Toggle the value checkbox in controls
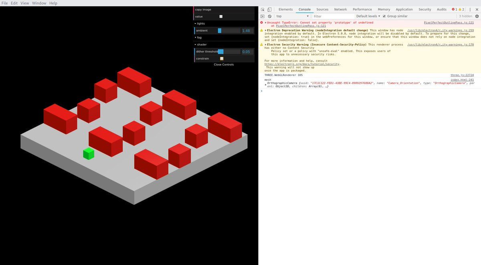The image size is (481, 265). coord(221,16)
